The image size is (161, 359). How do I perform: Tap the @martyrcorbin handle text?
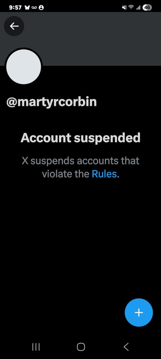[x=52, y=102]
